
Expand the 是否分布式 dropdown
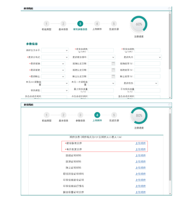[55, 57]
